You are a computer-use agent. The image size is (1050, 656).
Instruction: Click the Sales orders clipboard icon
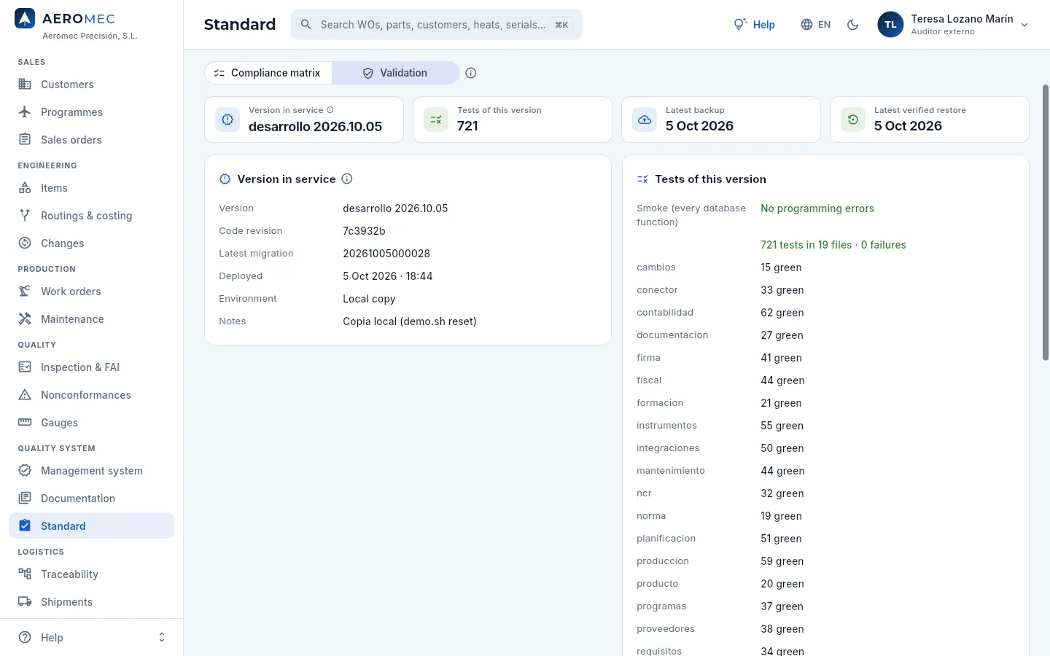[x=25, y=140]
